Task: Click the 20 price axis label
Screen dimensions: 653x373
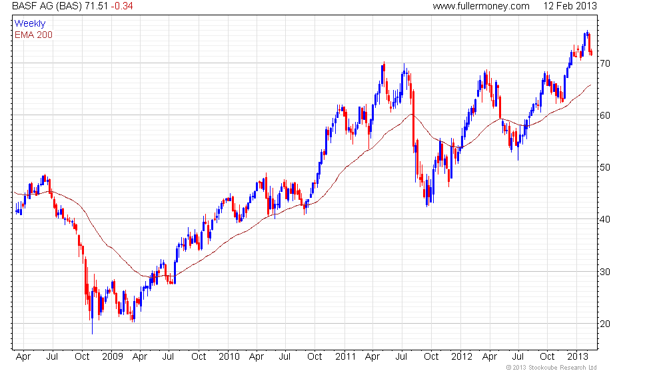Action: point(605,324)
